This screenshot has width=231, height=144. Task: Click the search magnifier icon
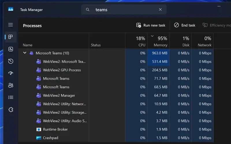[x=88, y=10]
